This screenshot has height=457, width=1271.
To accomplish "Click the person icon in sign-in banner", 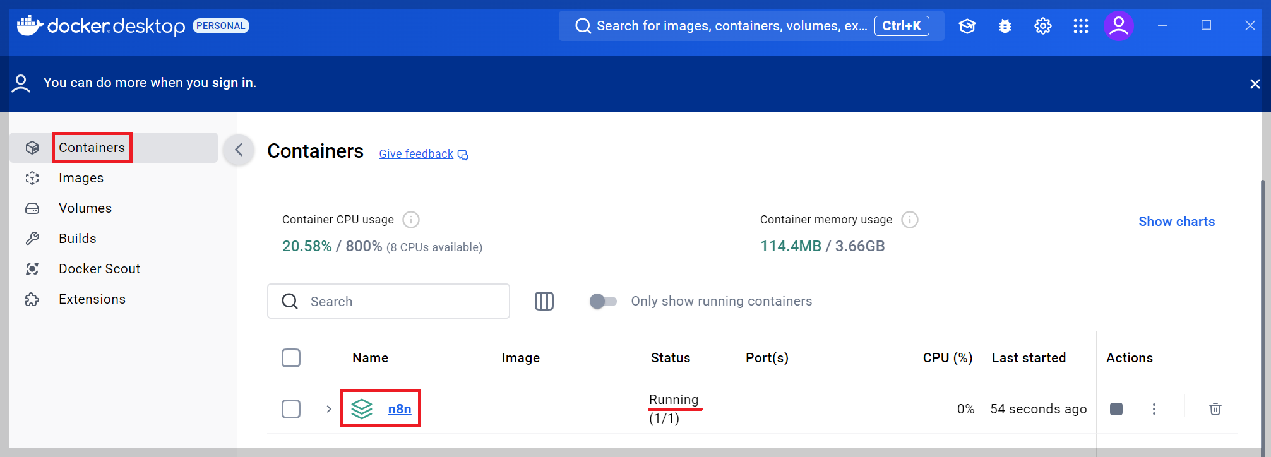I will point(21,83).
